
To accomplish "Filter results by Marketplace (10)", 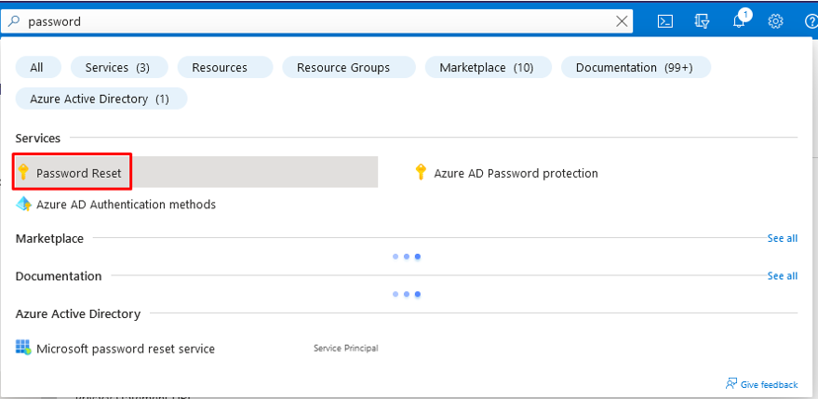I will [487, 68].
